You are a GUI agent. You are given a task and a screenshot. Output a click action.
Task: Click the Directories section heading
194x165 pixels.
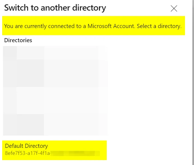click(x=18, y=40)
